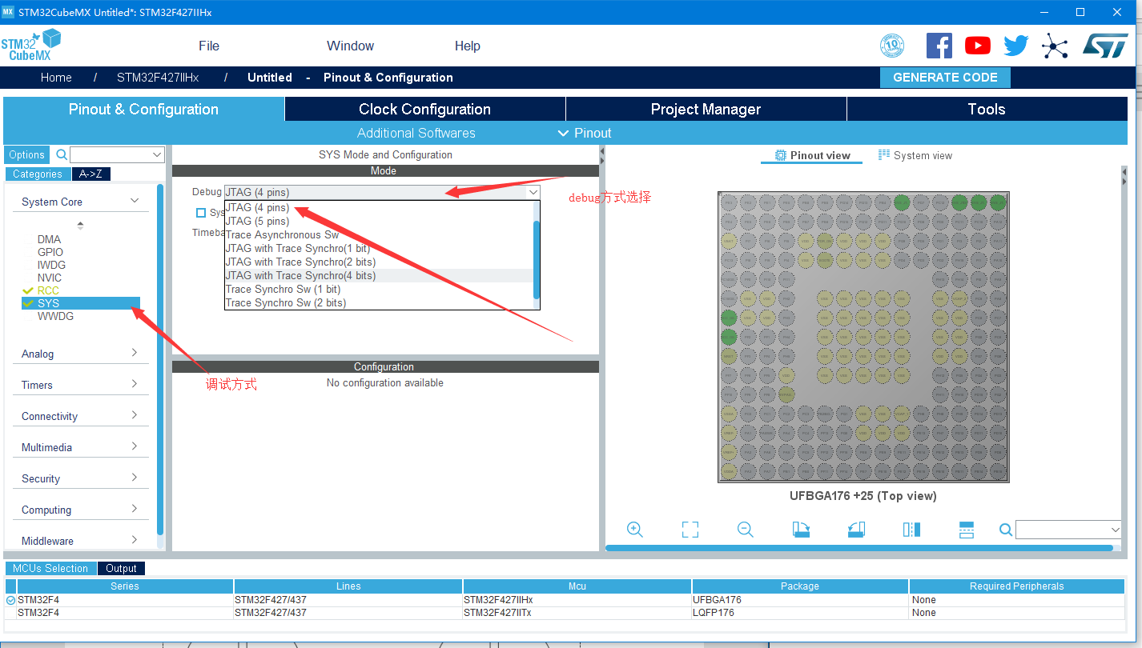Click the categories panel vertical scrollbar
The image size is (1142, 648).
pyautogui.click(x=160, y=358)
